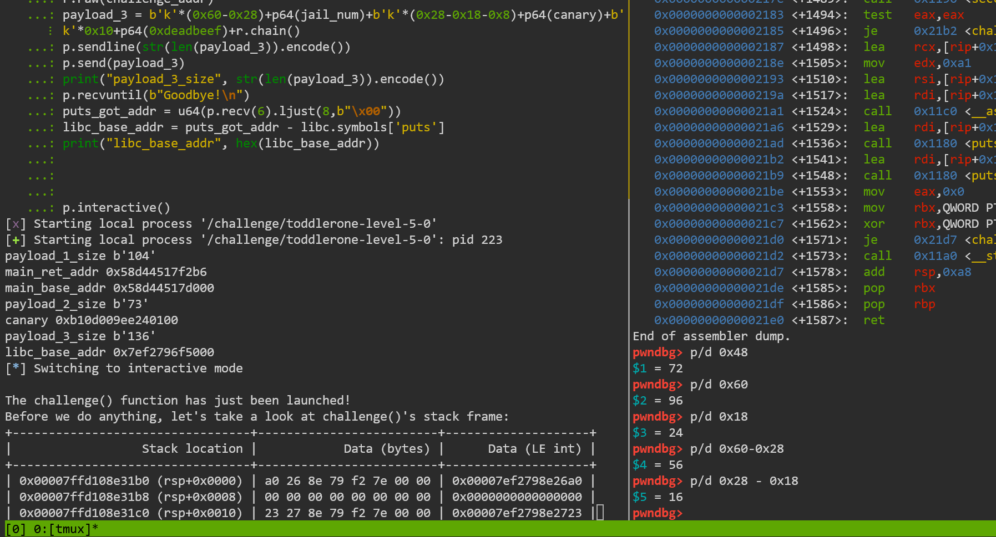Click the main_base_addr 0x58d44517d000 output
The image size is (996, 537).
[109, 288]
